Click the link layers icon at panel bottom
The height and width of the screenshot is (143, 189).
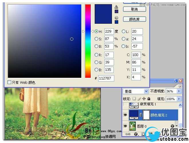point(128,134)
